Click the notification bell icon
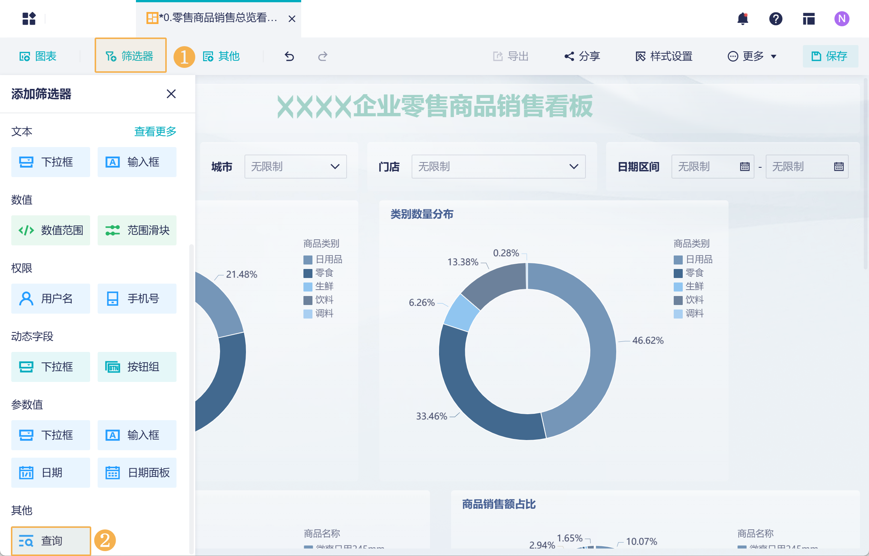869x556 pixels. click(742, 19)
